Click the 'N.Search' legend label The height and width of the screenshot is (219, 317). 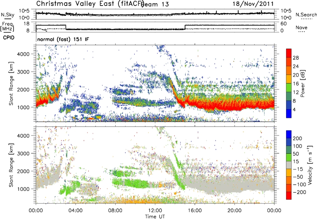[306, 15]
